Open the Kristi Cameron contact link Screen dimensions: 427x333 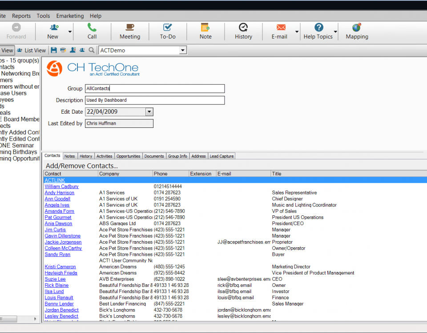[60, 267]
